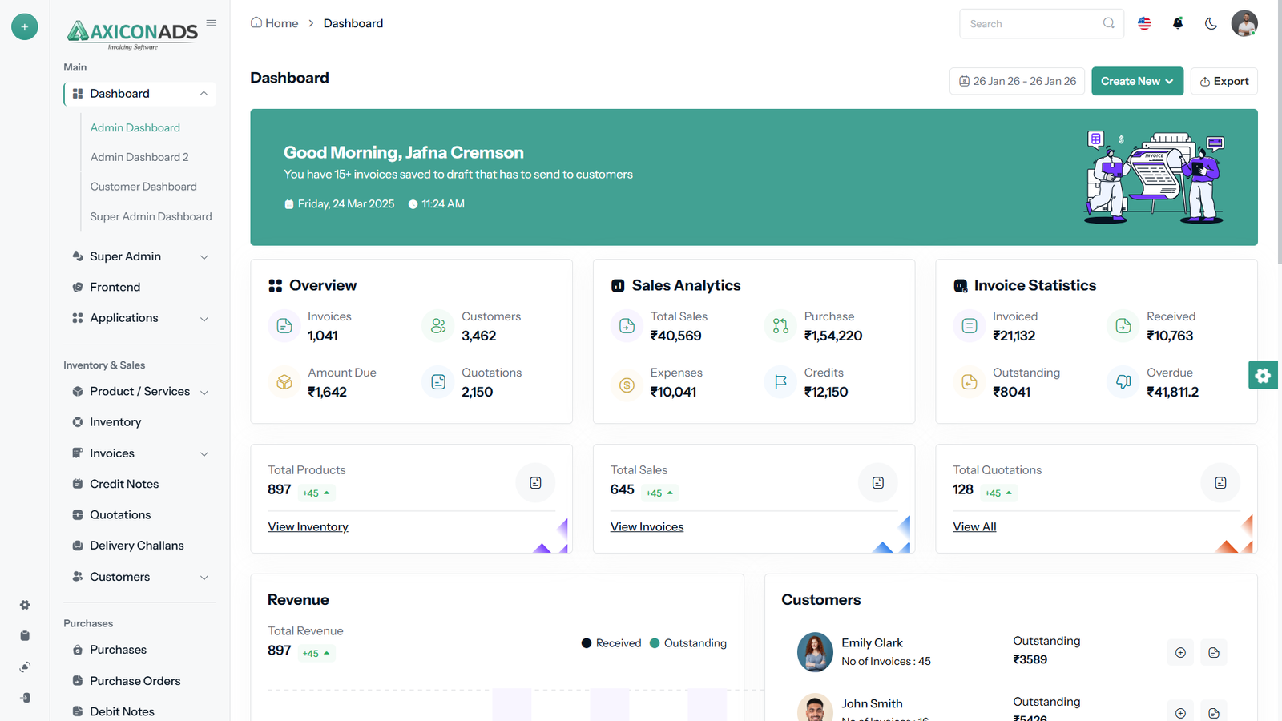Click the floating settings gear icon
This screenshot has width=1282, height=721.
click(1263, 375)
